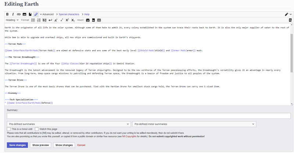Screen dimensions: 294x153
Task: Apply superscript formatting
Action: [67, 20]
